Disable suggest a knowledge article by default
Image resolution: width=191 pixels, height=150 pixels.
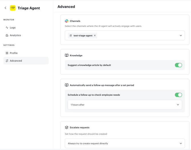pyautogui.click(x=178, y=65)
